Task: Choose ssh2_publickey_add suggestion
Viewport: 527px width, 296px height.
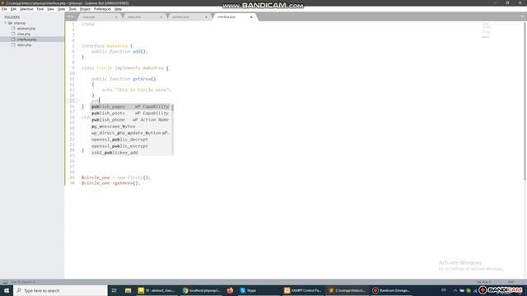Action: click(131, 153)
